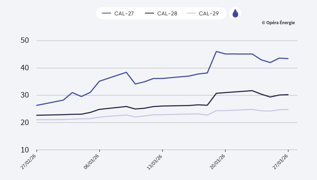Click the CAL-28 dark line swatch in legend
The height and width of the screenshot is (180, 317).
149,14
